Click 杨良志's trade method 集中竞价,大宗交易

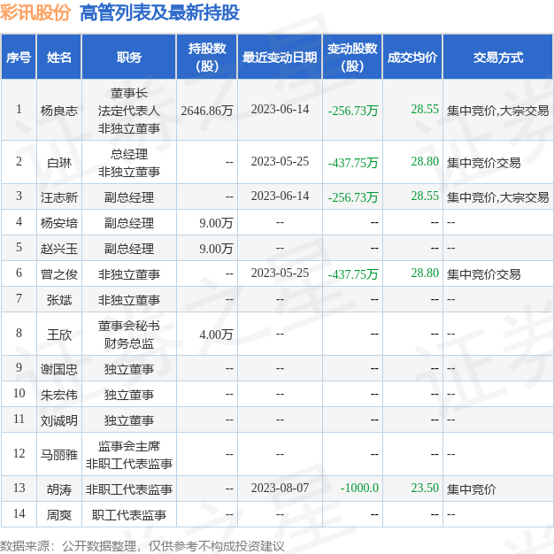pyautogui.click(x=498, y=111)
